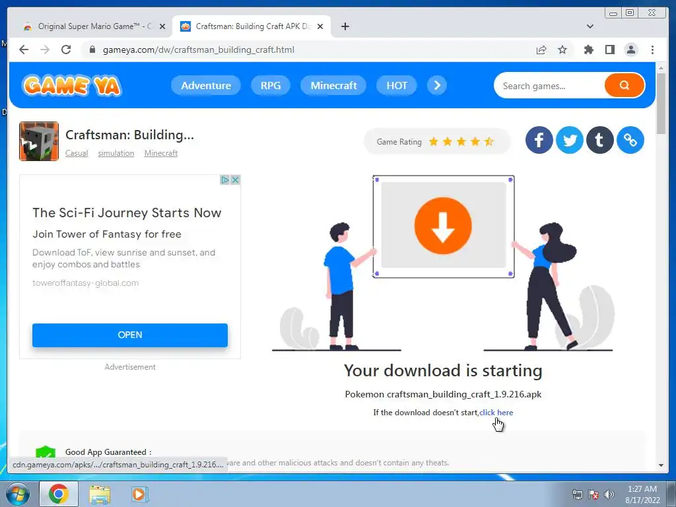The width and height of the screenshot is (676, 507).
Task: Click the browser back arrow
Action: click(24, 50)
